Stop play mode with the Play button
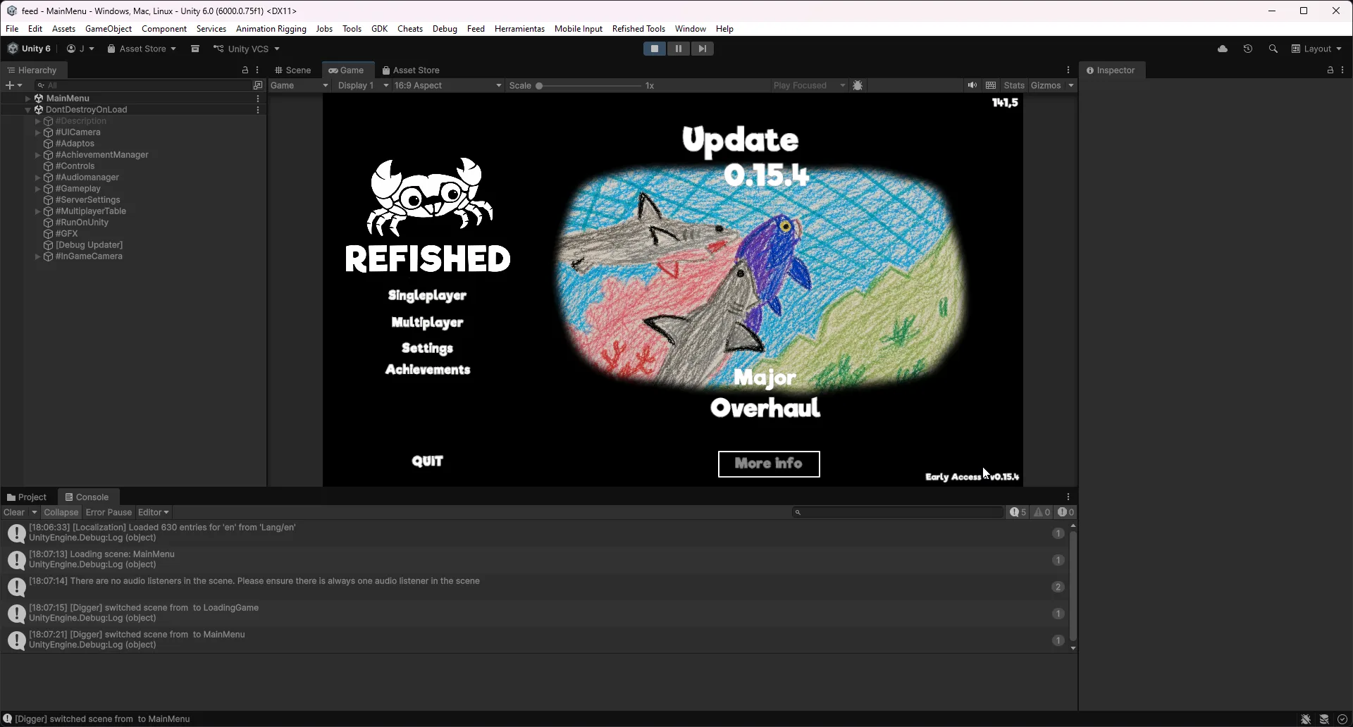The height and width of the screenshot is (727, 1353). [x=655, y=49]
